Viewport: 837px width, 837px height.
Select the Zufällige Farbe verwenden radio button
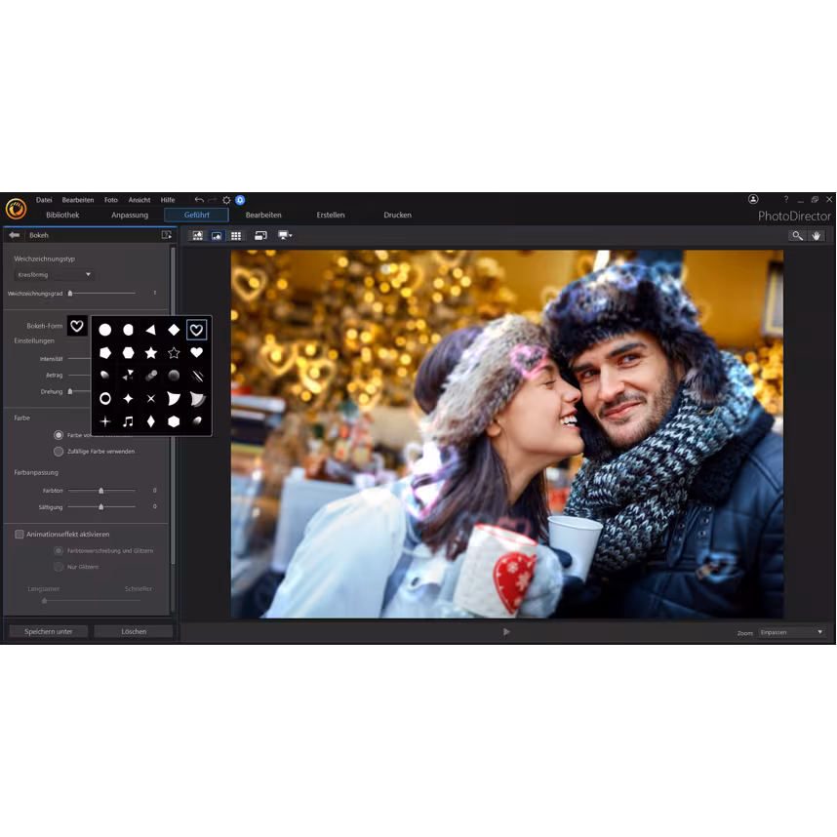coord(59,451)
